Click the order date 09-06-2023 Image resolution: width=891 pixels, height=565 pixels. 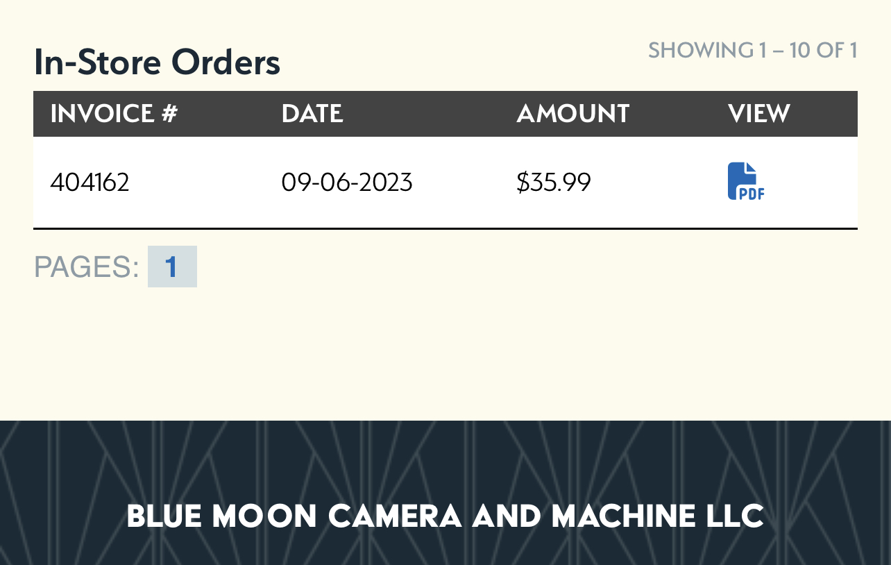[x=347, y=183]
